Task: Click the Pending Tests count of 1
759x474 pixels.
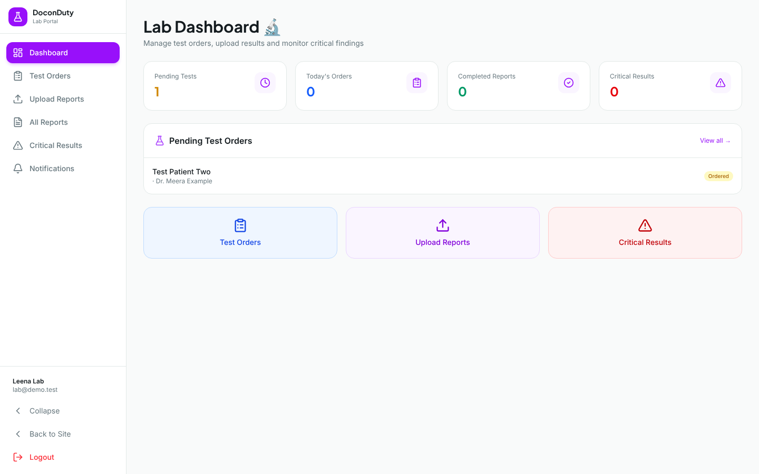Action: (157, 92)
